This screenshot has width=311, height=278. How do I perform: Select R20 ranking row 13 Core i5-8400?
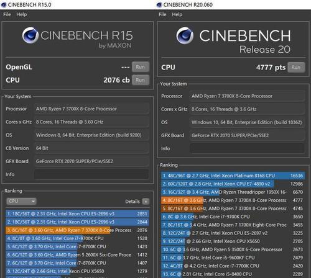(233, 274)
